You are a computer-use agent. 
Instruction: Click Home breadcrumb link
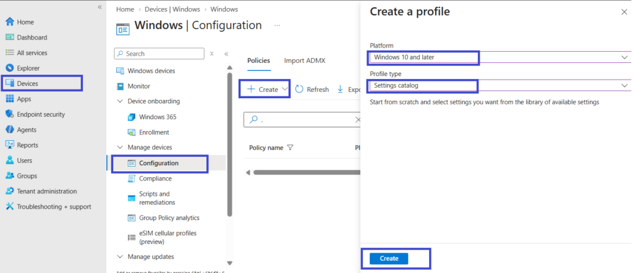[x=125, y=9]
